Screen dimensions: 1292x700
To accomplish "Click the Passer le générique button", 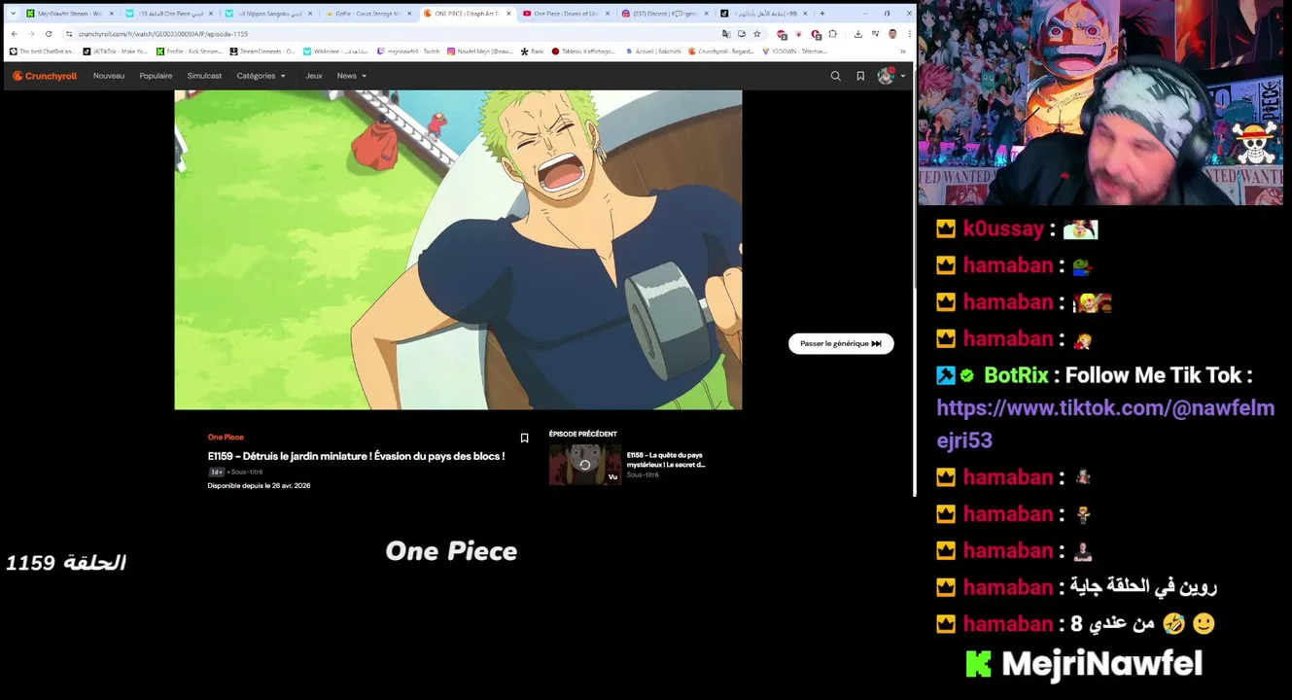I will click(x=841, y=343).
